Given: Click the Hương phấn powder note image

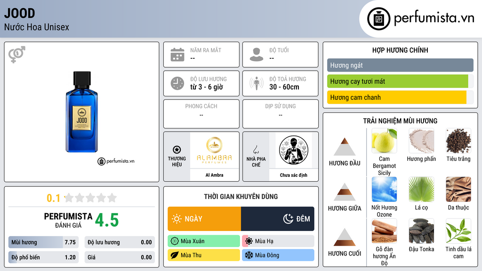Looking at the screenshot, I should tap(421, 141).
